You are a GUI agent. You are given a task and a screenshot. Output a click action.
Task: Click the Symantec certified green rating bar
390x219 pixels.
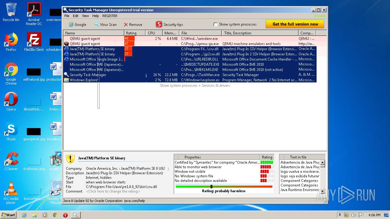(x=267, y=162)
